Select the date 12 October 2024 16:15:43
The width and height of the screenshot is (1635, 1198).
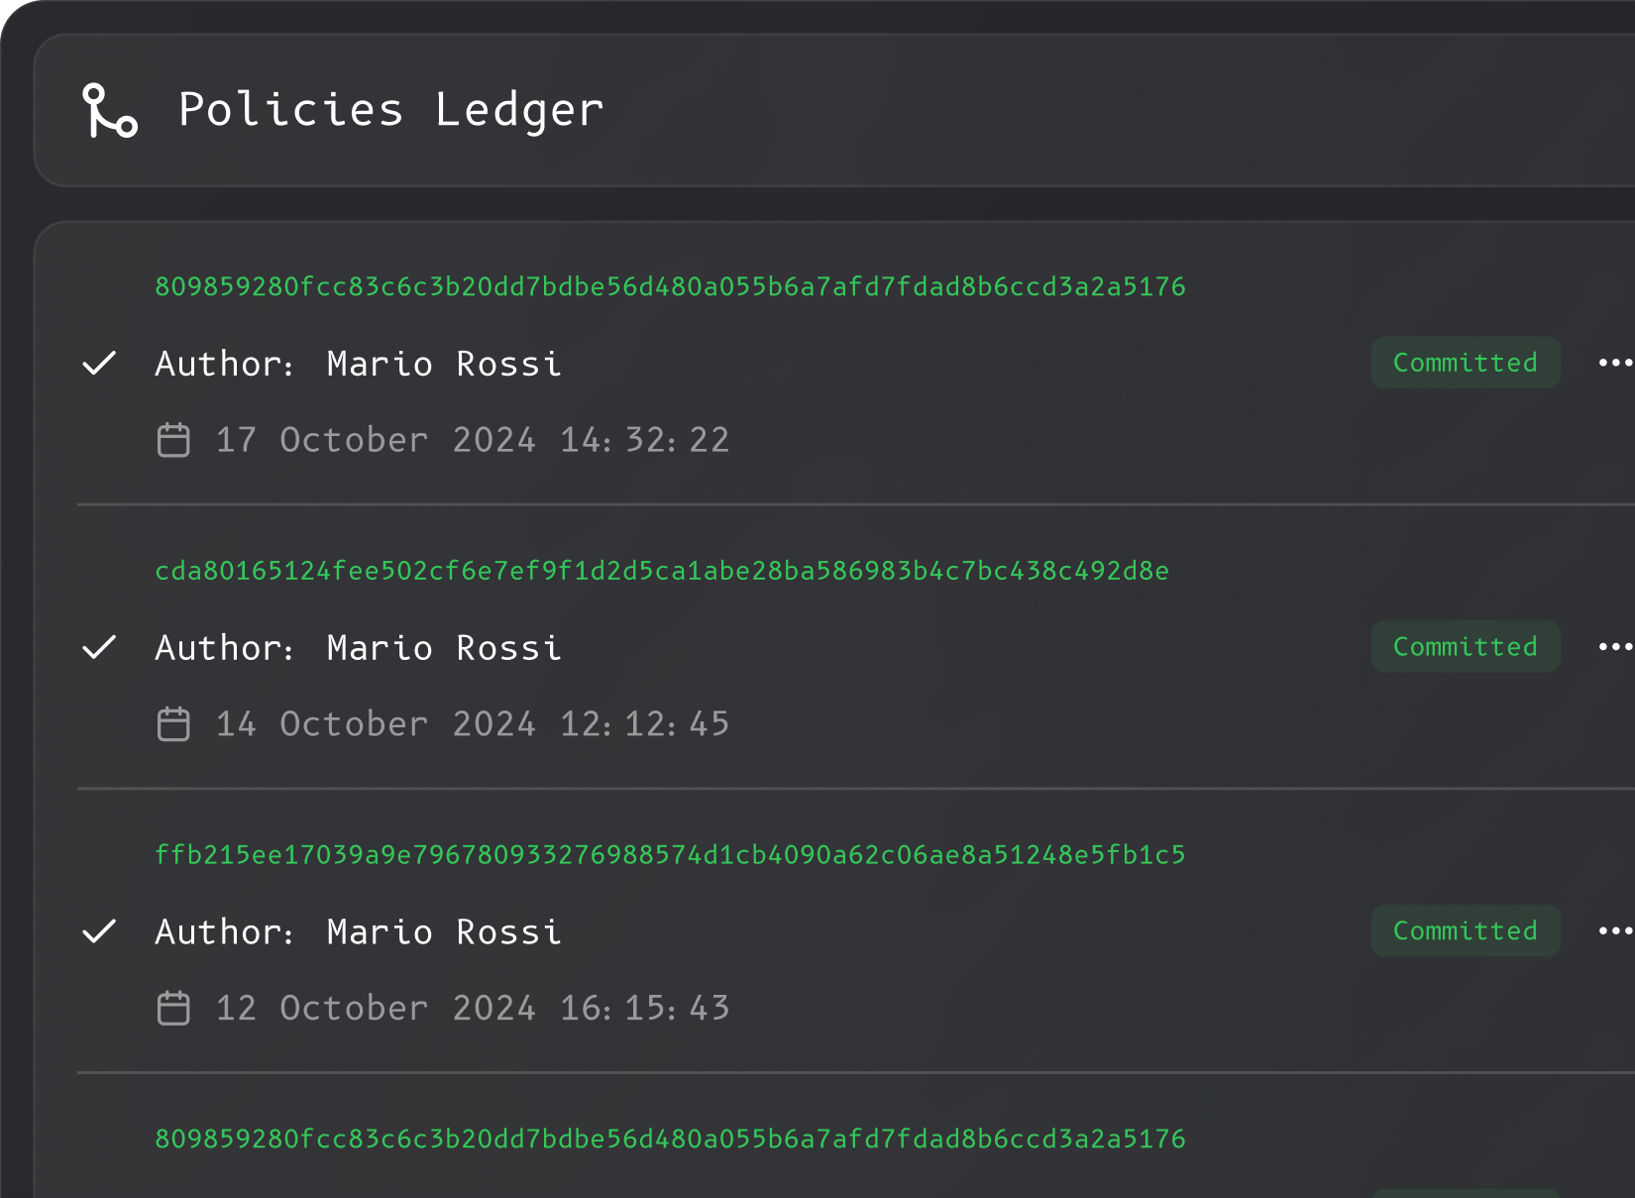pos(473,1009)
